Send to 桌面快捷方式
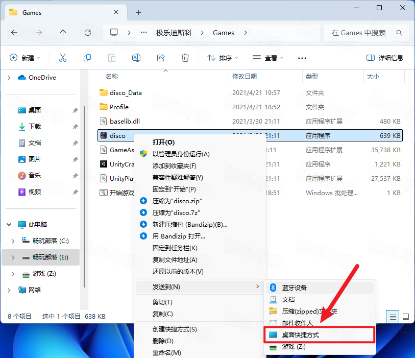The width and height of the screenshot is (415, 358). coord(320,335)
